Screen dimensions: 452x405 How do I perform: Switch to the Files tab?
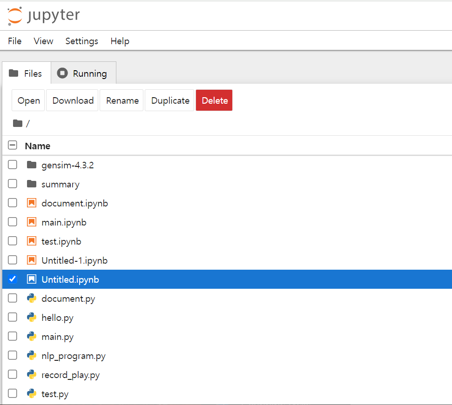tap(27, 73)
